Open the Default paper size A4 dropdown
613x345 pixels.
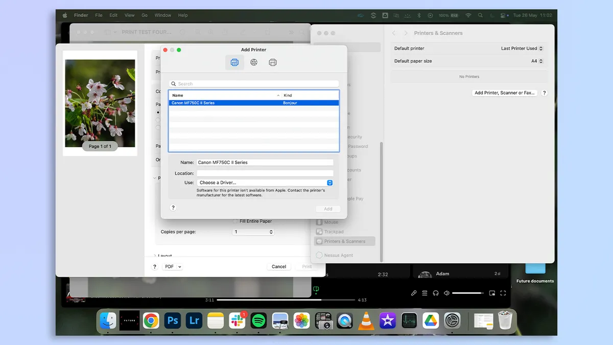point(536,61)
